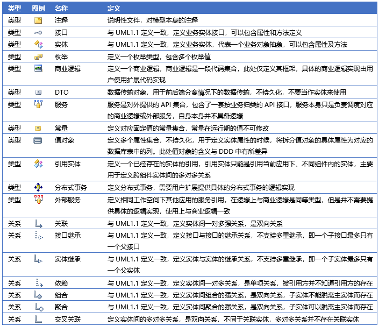The height and width of the screenshot is (326, 379).
Task: Select the 商业逻辑 business logic icon
Action: (38, 68)
